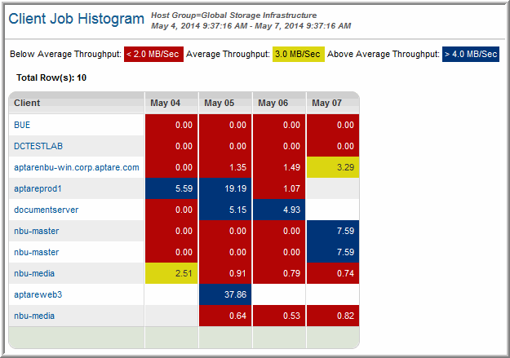The image size is (510, 358).
Task: Open the blue 4.93 cell
Action: pos(279,210)
